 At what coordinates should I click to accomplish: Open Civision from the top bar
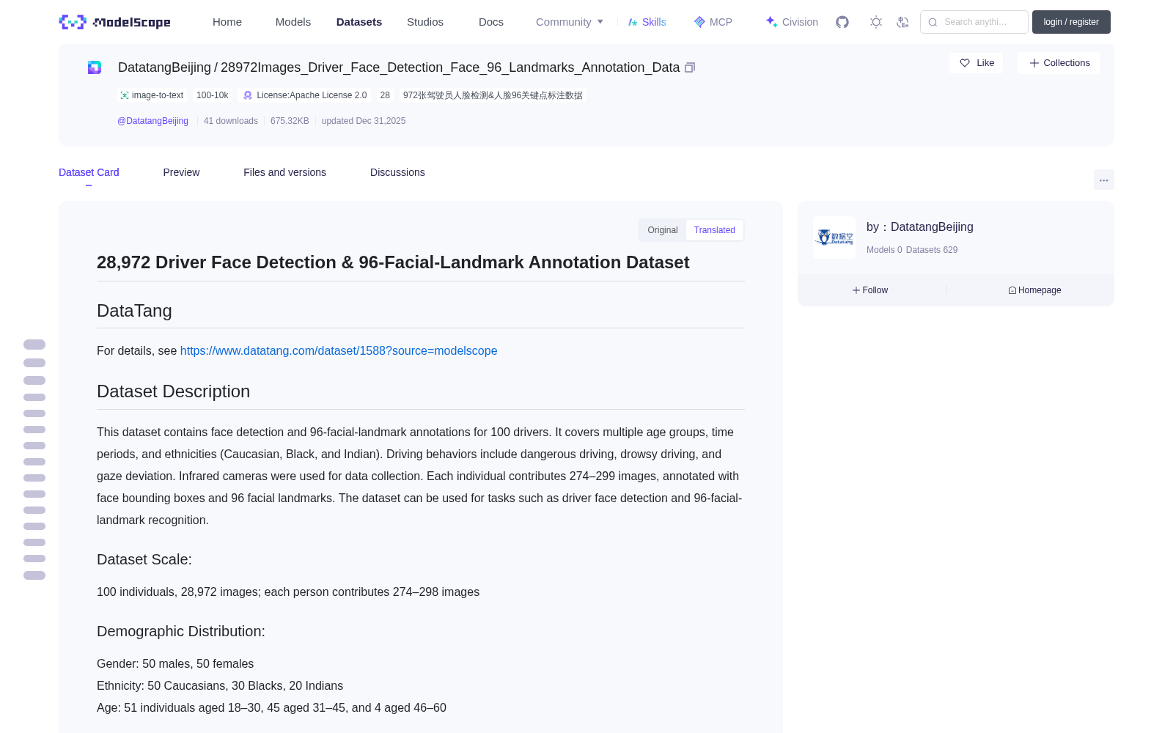point(792,22)
